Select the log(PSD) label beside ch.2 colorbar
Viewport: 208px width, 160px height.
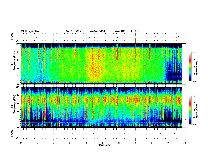tap(197, 111)
